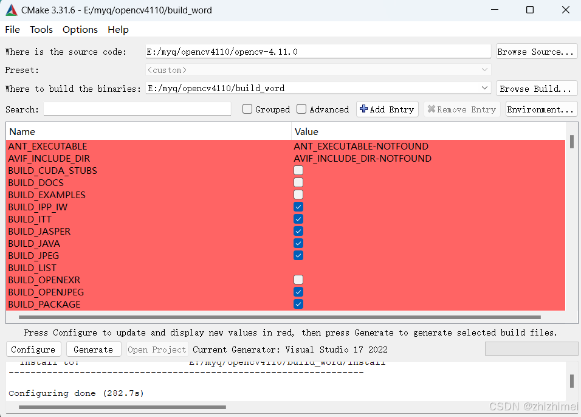Maximize the CMake window
The width and height of the screenshot is (581, 417).
coord(530,10)
